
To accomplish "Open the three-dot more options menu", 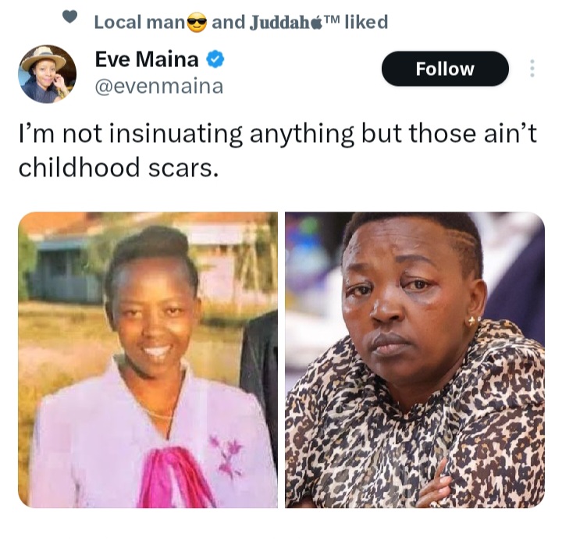I will tap(532, 69).
